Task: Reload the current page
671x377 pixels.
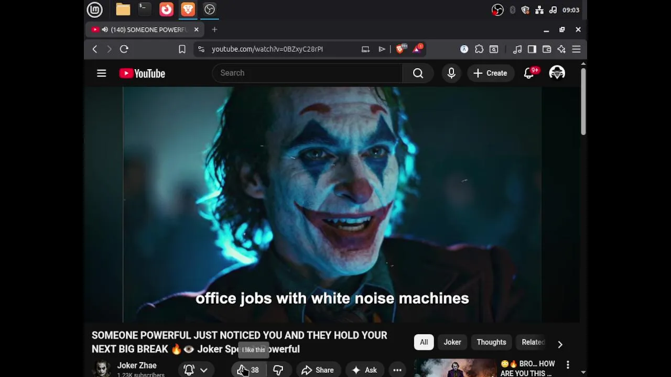Action: point(124,49)
